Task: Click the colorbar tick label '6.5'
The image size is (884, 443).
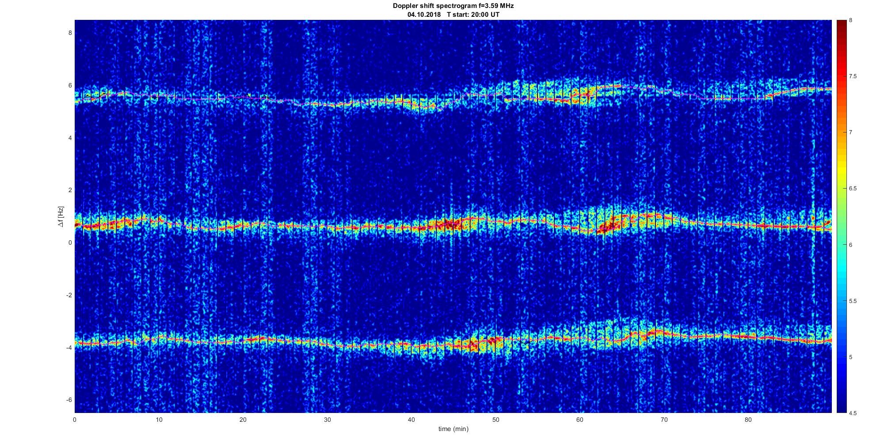Action: [853, 189]
